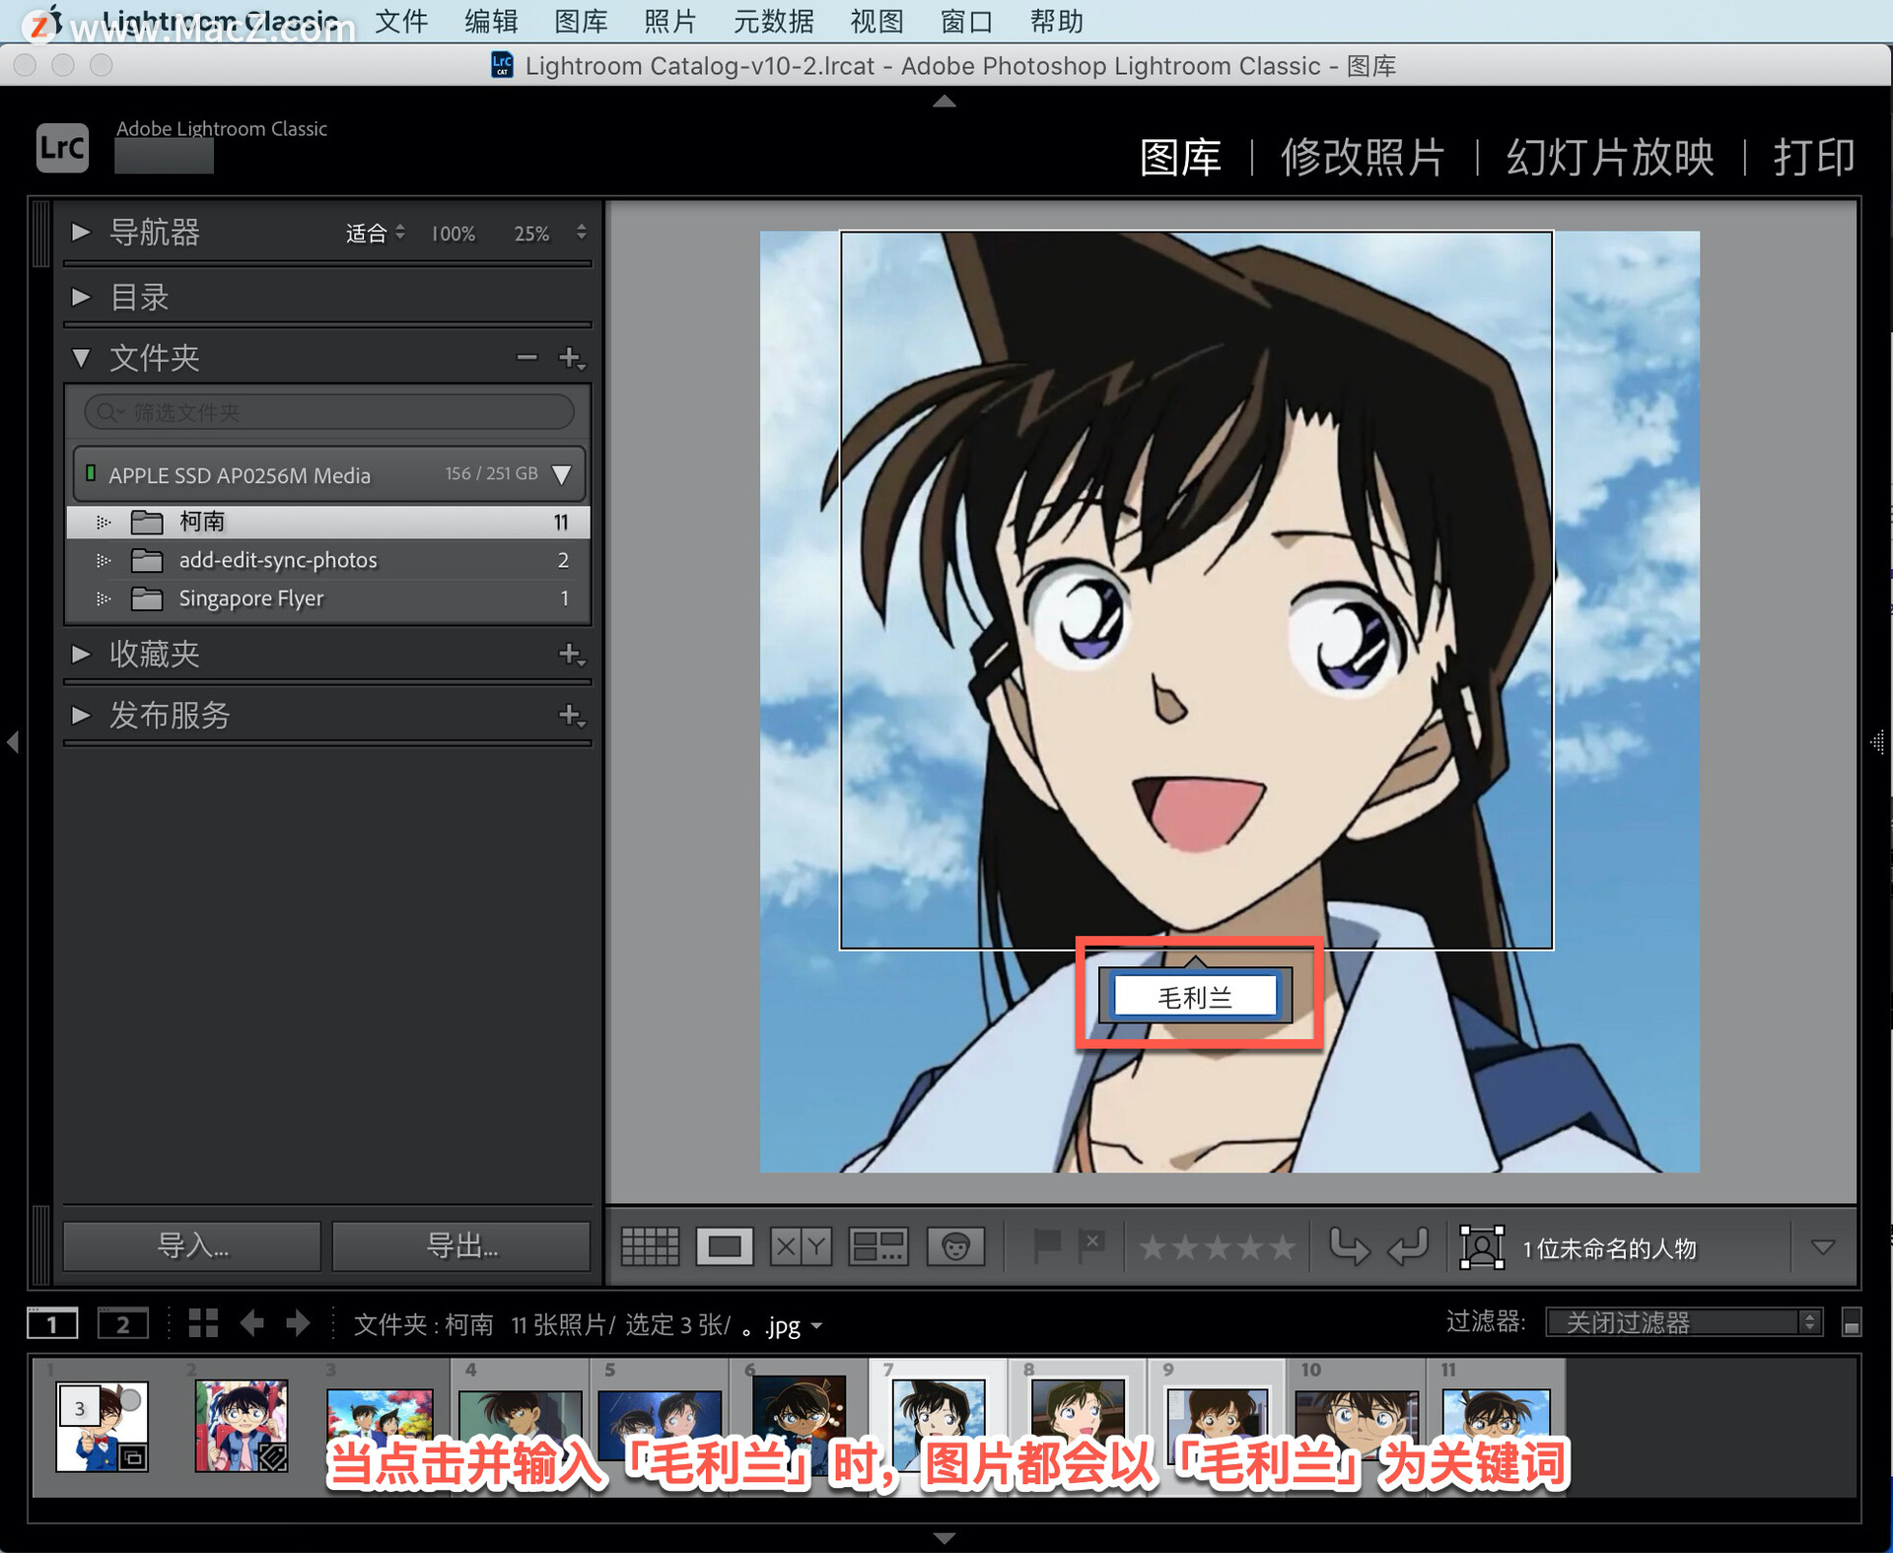Select the 柯南 folder
The image size is (1893, 1553).
click(328, 522)
